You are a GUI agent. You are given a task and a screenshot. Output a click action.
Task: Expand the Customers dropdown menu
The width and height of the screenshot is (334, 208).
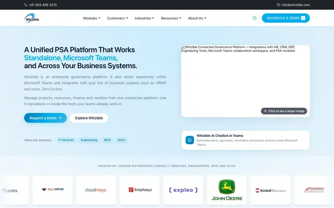pos(117,18)
